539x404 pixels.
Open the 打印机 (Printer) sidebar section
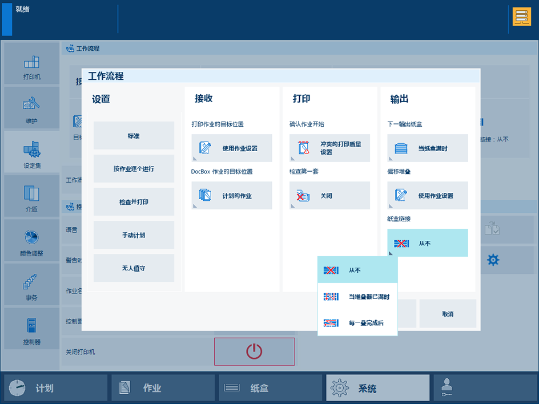31,63
